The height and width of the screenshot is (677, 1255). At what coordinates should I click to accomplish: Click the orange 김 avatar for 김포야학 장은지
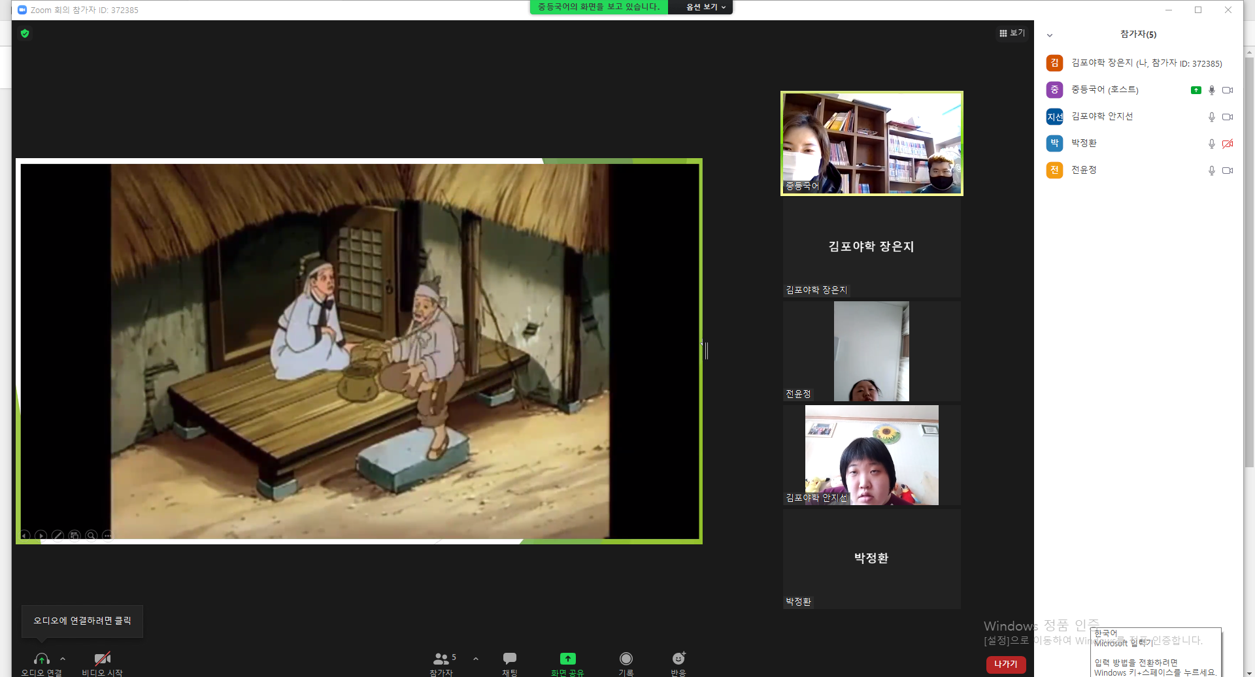(1054, 63)
